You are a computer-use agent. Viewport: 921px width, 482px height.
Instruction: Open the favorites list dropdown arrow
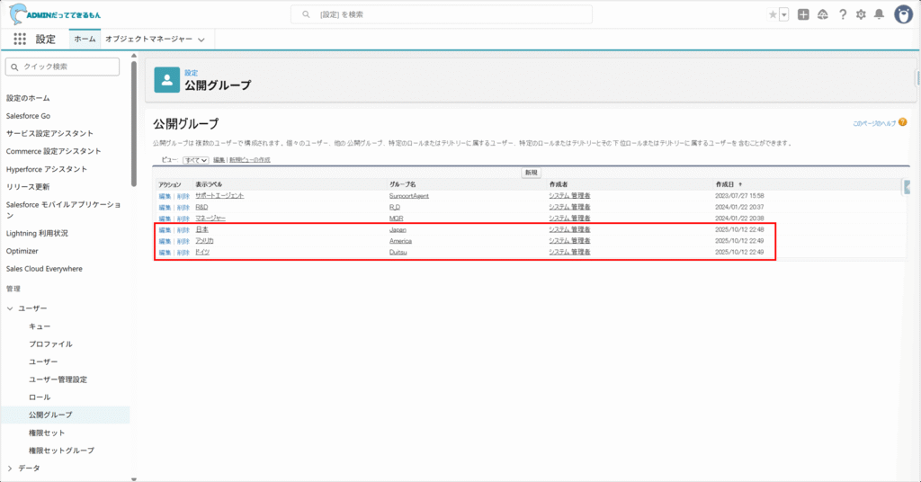(784, 14)
